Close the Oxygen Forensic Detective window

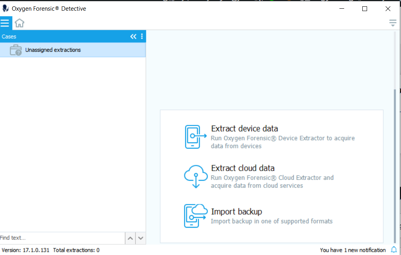(388, 9)
